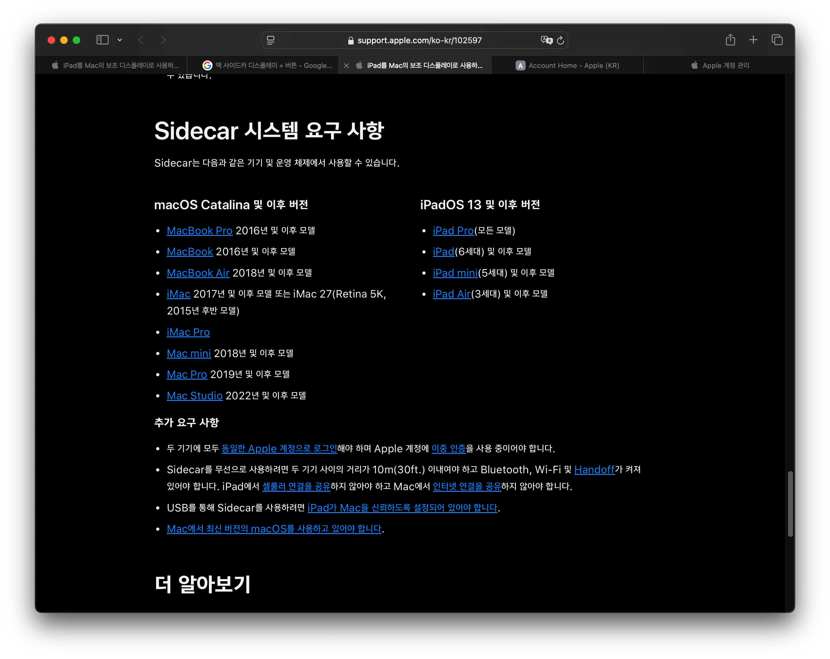Show tab overview icon
This screenshot has width=830, height=659.
[x=777, y=40]
